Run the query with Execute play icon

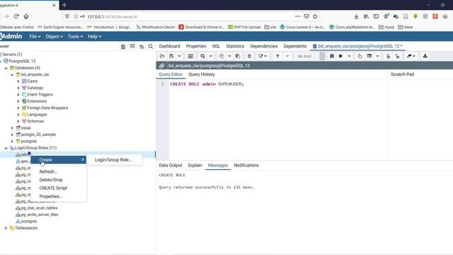341,56
